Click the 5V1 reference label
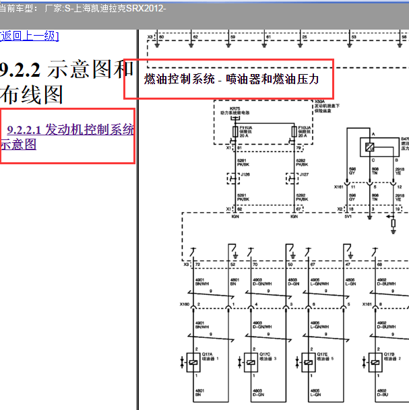Screen dimensions: 409x410 pos(348,217)
